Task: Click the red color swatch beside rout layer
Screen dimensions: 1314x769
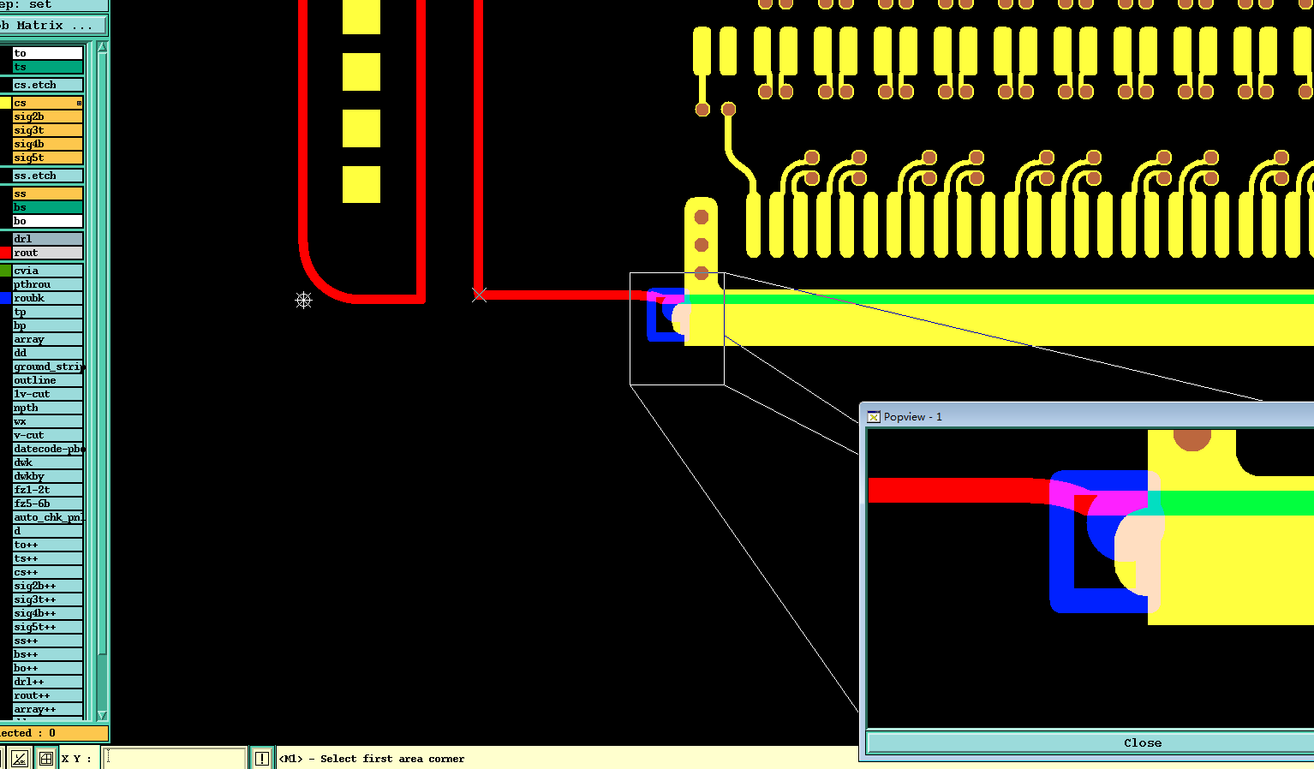Action: 5,253
